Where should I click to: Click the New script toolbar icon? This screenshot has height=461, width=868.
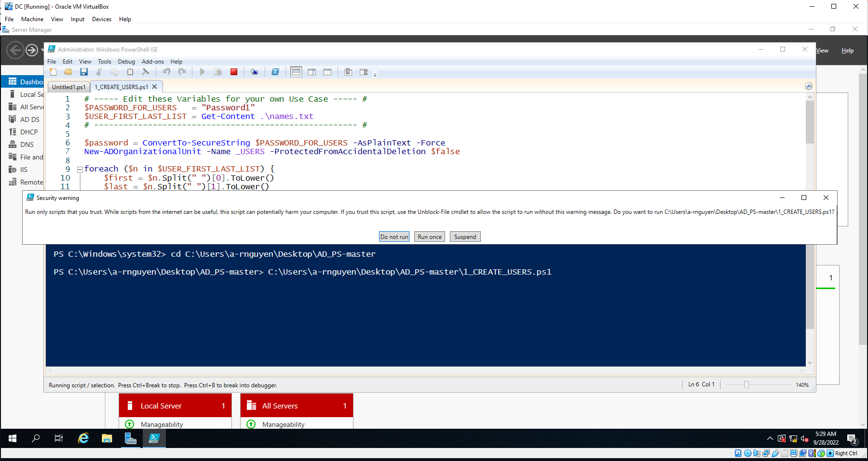click(53, 72)
